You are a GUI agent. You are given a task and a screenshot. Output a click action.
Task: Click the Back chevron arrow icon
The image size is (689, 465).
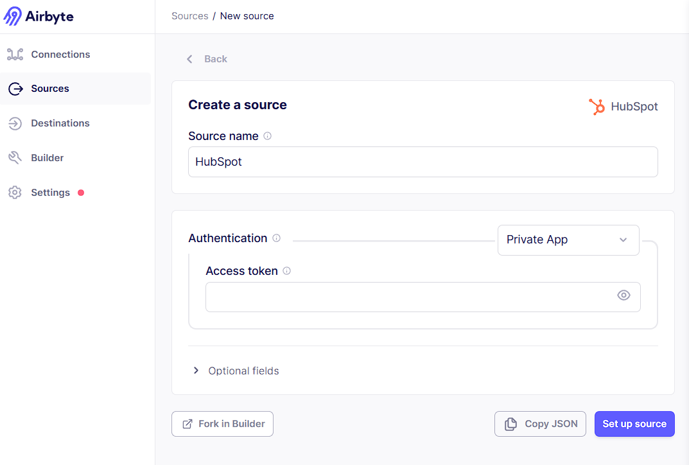tap(189, 59)
